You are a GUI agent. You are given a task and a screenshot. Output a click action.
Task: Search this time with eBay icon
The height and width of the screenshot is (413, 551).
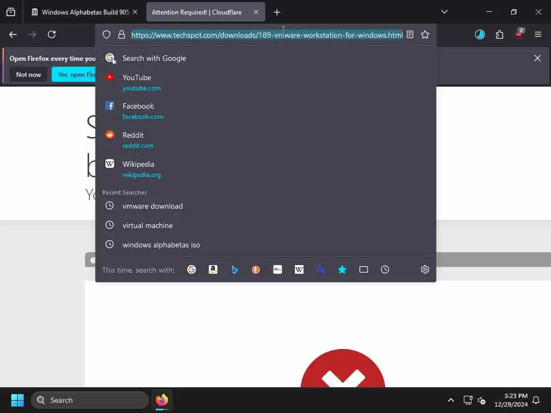point(278,269)
